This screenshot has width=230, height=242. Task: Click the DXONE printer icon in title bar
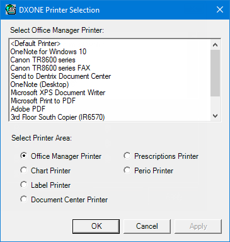(11, 9)
